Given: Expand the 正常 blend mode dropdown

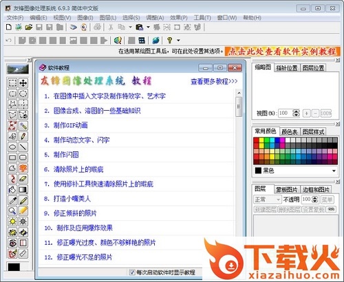Looking at the screenshot, I should 278,199.
